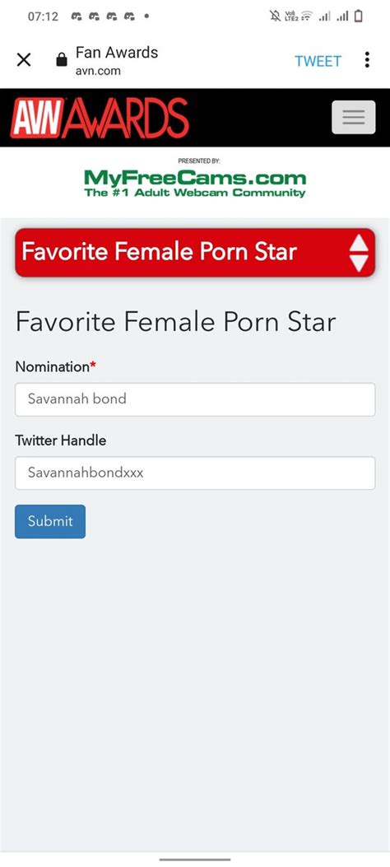
Task: Tap the muted notifications bell icon
Action: point(275,16)
